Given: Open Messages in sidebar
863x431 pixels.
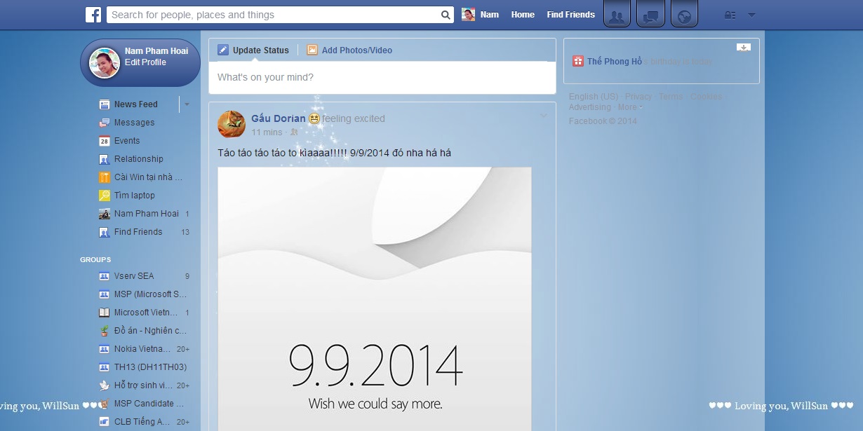Looking at the screenshot, I should pos(135,123).
